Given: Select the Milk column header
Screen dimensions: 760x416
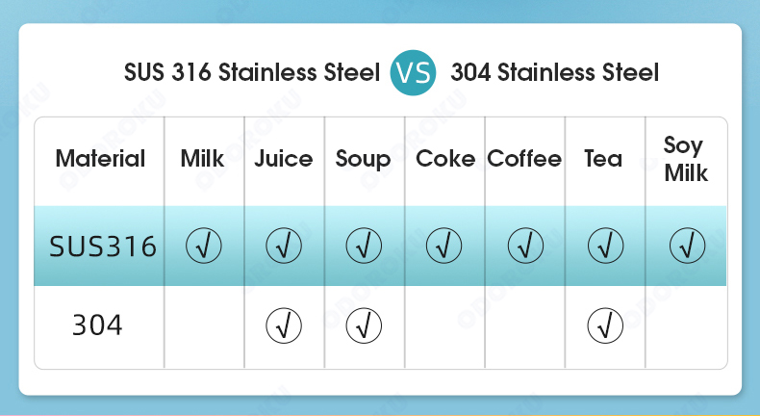Looking at the screenshot, I should pos(202,159).
